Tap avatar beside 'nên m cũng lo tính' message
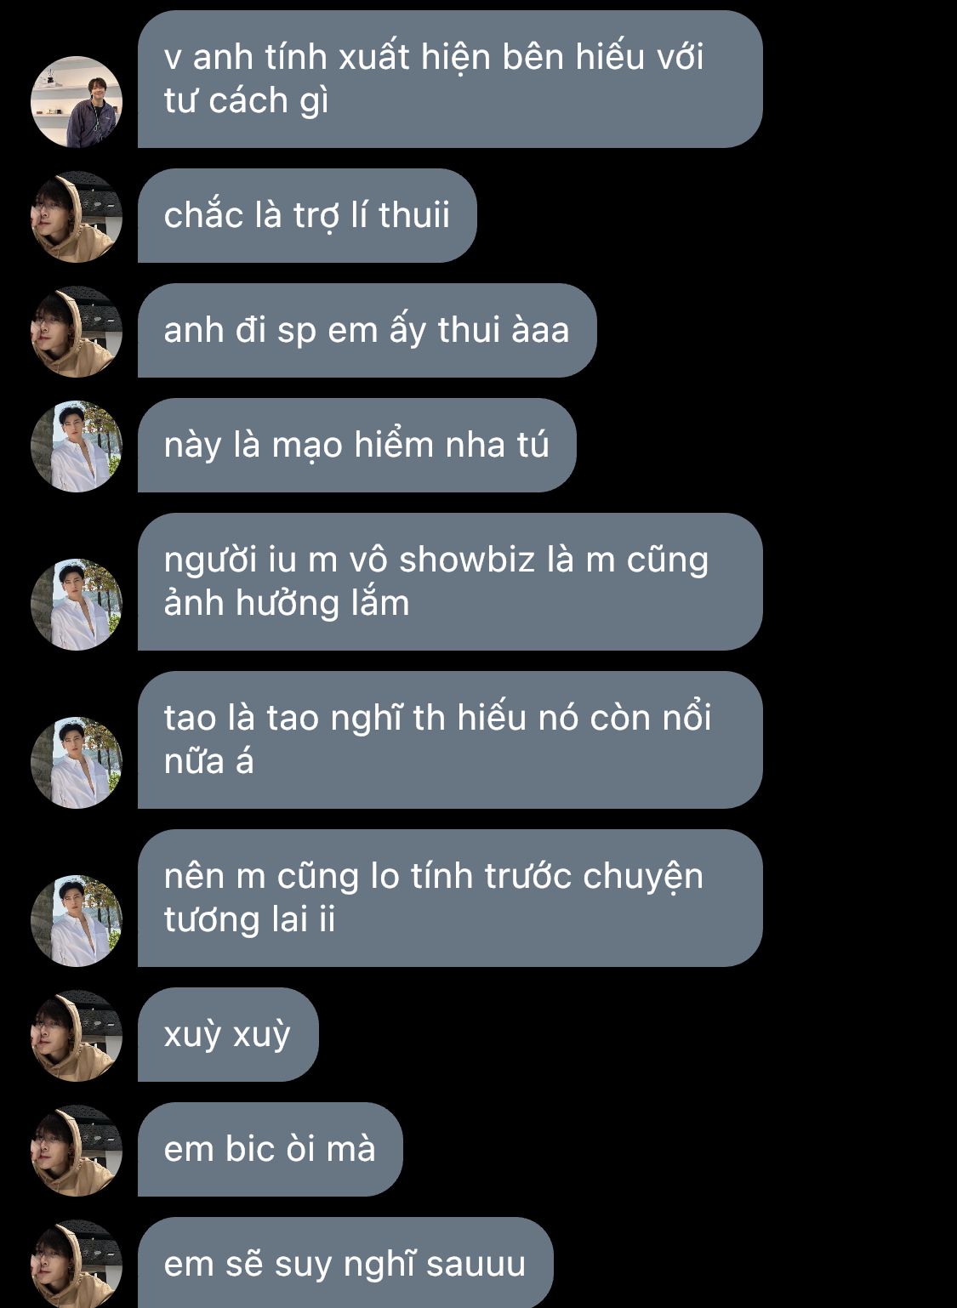 [x=77, y=921]
